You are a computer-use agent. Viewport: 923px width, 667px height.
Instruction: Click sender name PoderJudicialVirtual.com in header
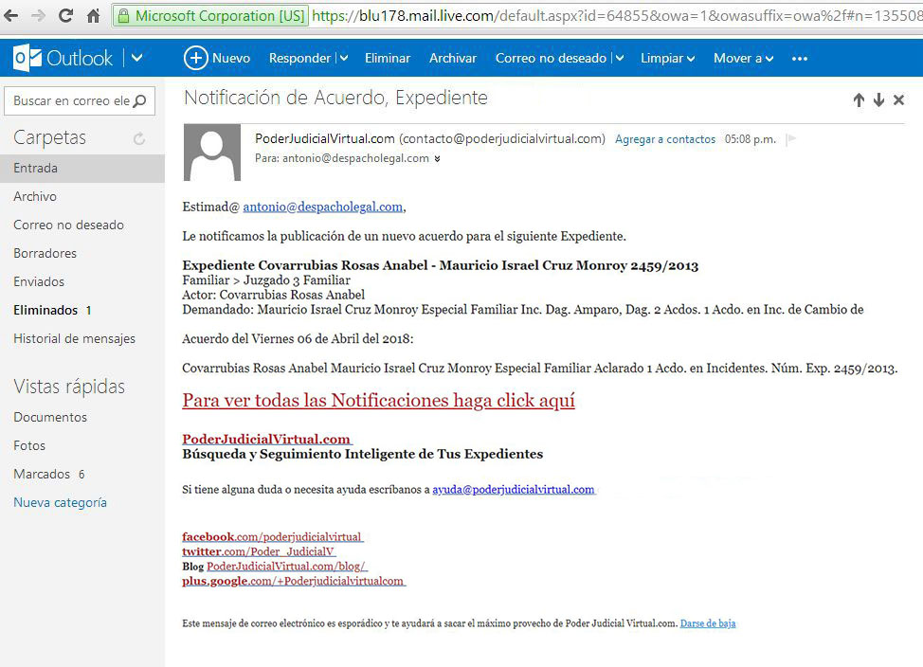pyautogui.click(x=324, y=139)
